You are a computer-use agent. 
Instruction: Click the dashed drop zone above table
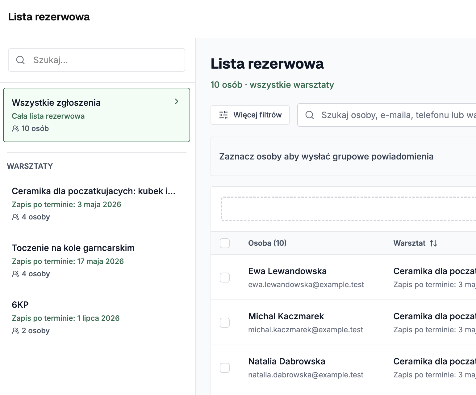point(349,209)
